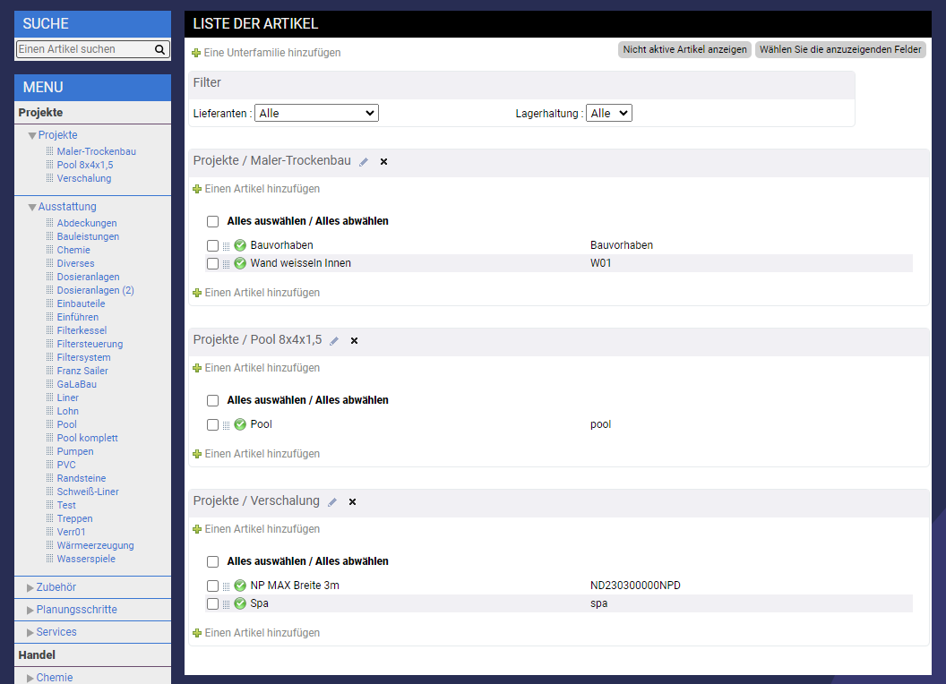
Task: Click green active icon beside Spa article
Action: (x=240, y=603)
